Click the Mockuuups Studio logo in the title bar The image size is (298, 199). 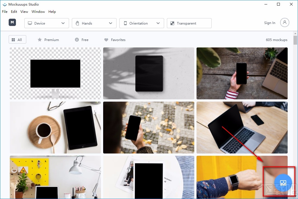pos(4,4)
